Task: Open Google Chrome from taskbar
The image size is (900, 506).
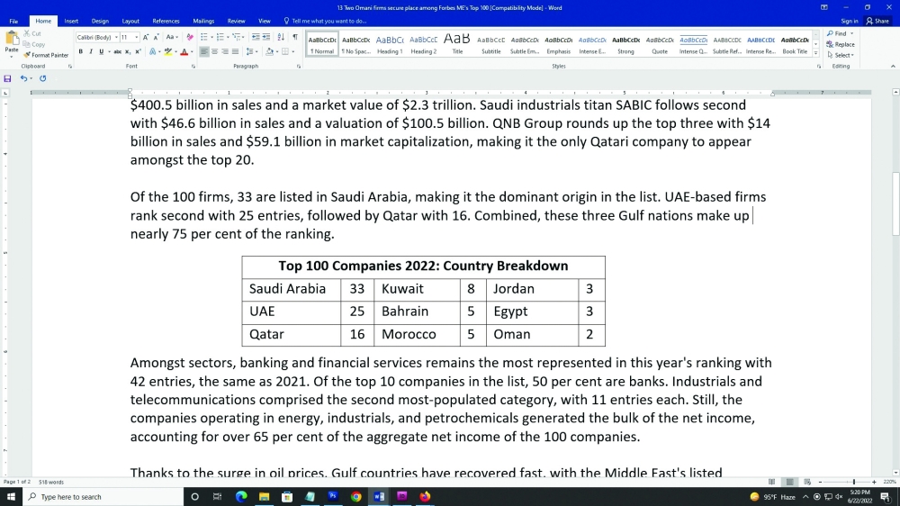Action: tap(355, 497)
